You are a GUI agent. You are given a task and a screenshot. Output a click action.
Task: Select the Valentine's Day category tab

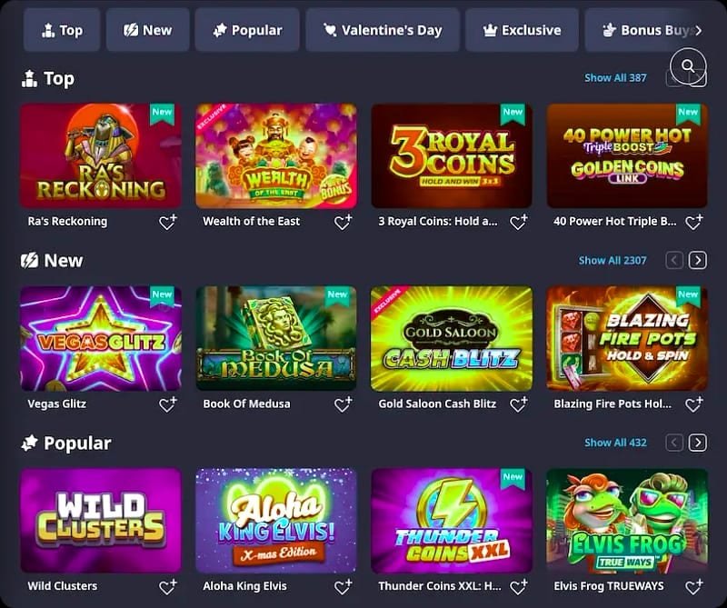(x=383, y=30)
